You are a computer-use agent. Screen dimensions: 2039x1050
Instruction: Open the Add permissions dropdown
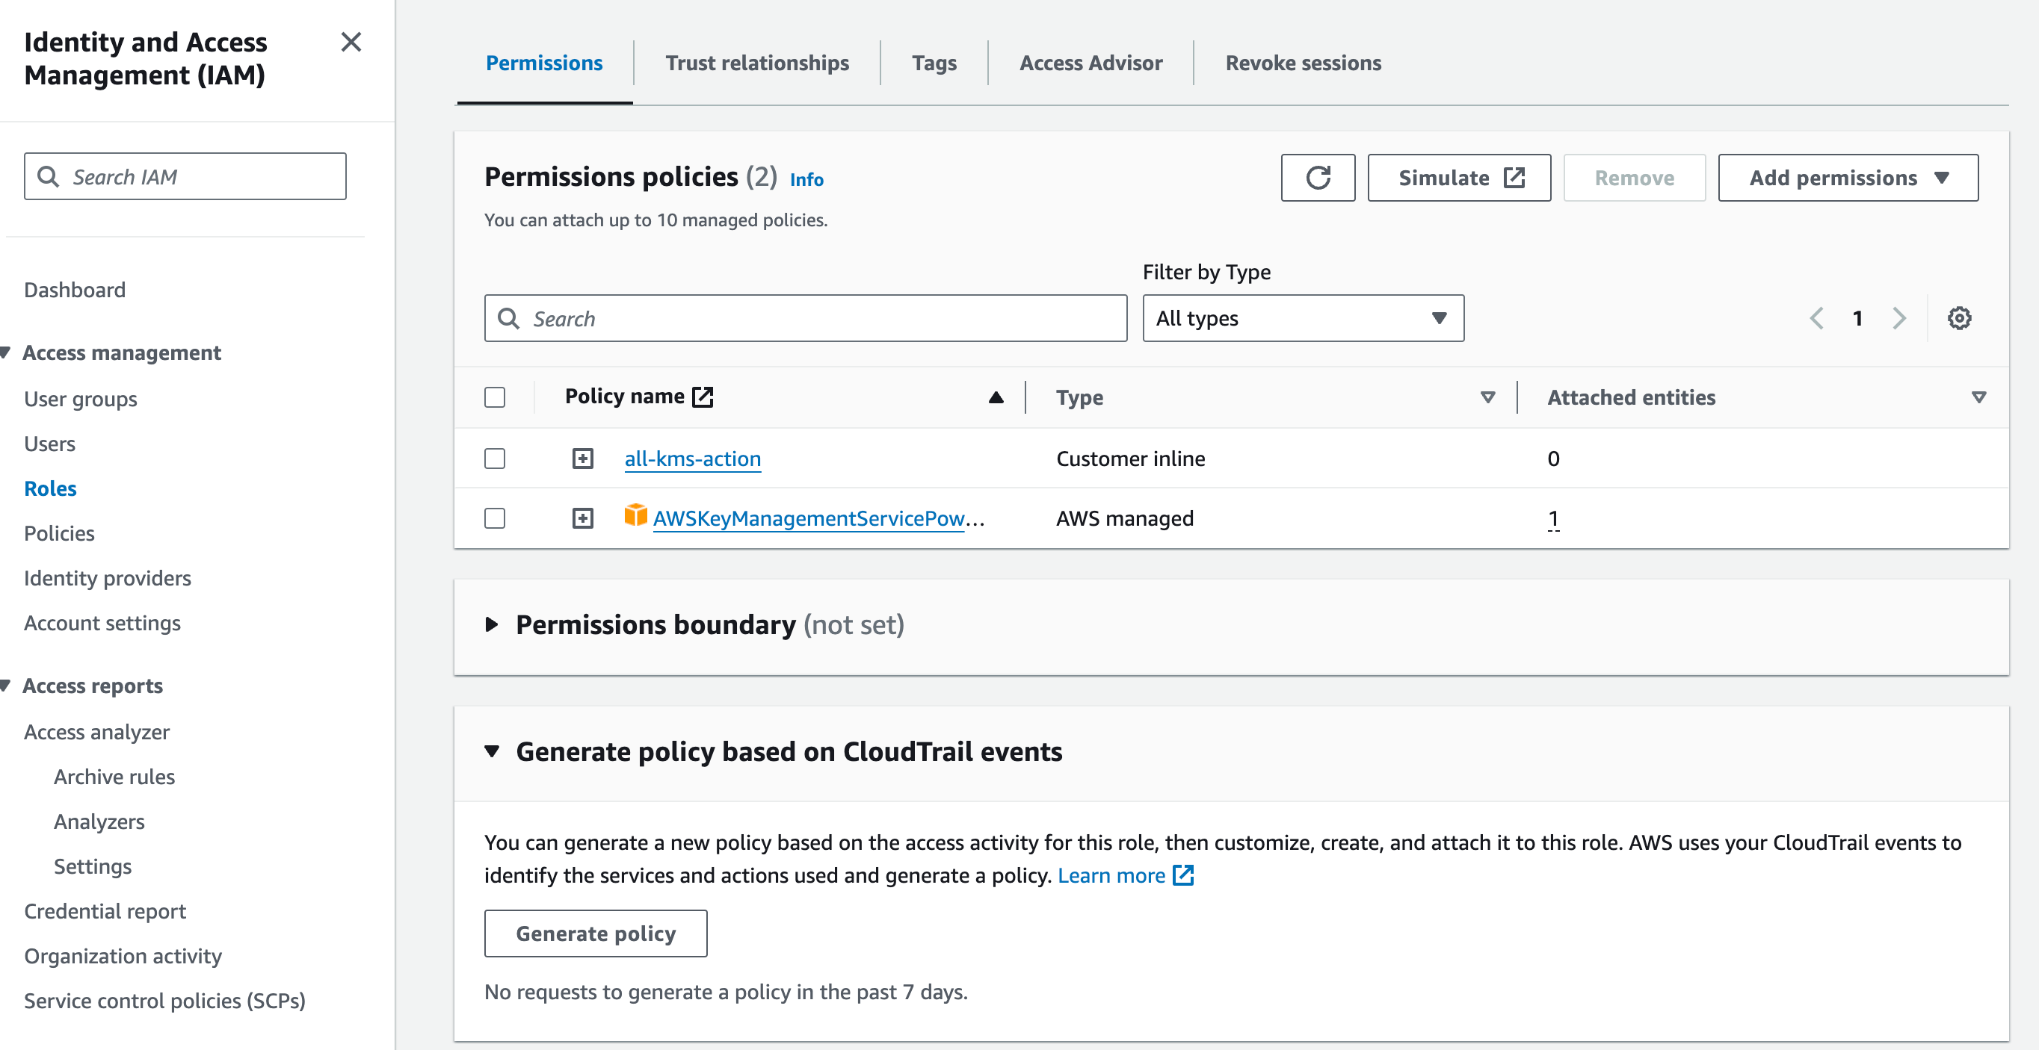(1848, 178)
